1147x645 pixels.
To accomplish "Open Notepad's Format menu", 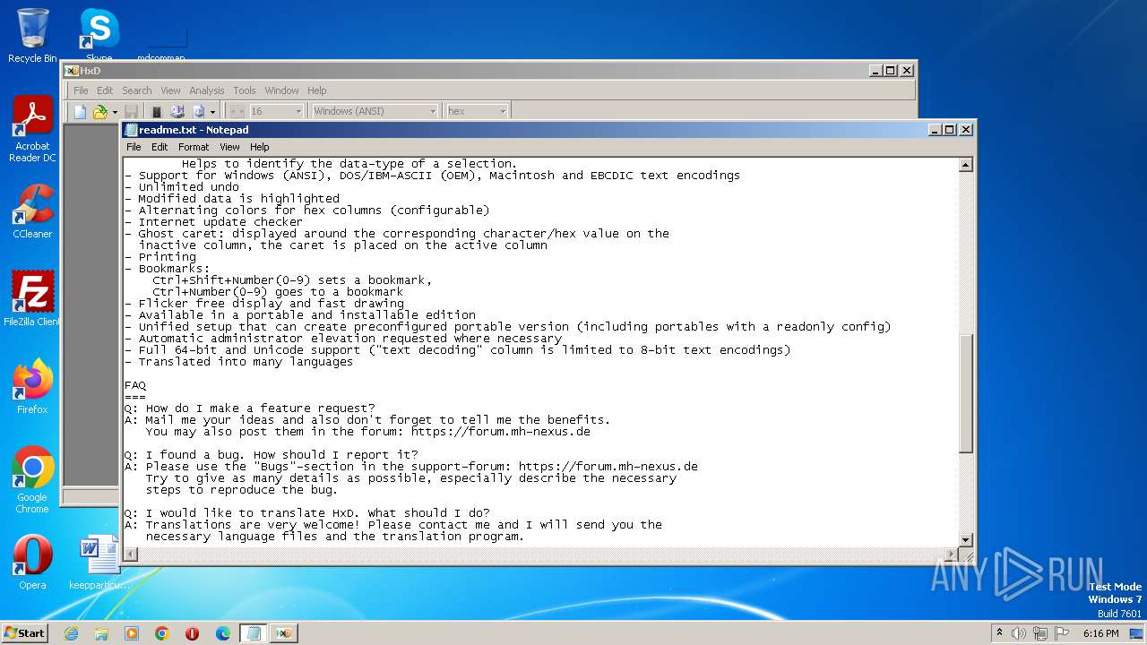I will click(x=194, y=147).
